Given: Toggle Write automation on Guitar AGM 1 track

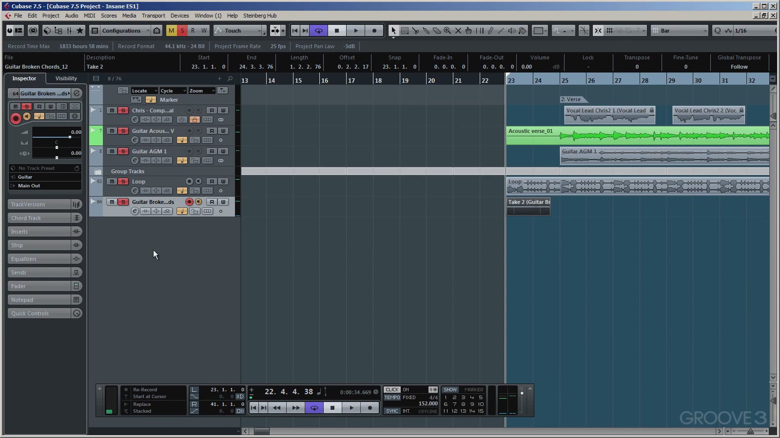Looking at the screenshot, I should [x=223, y=151].
